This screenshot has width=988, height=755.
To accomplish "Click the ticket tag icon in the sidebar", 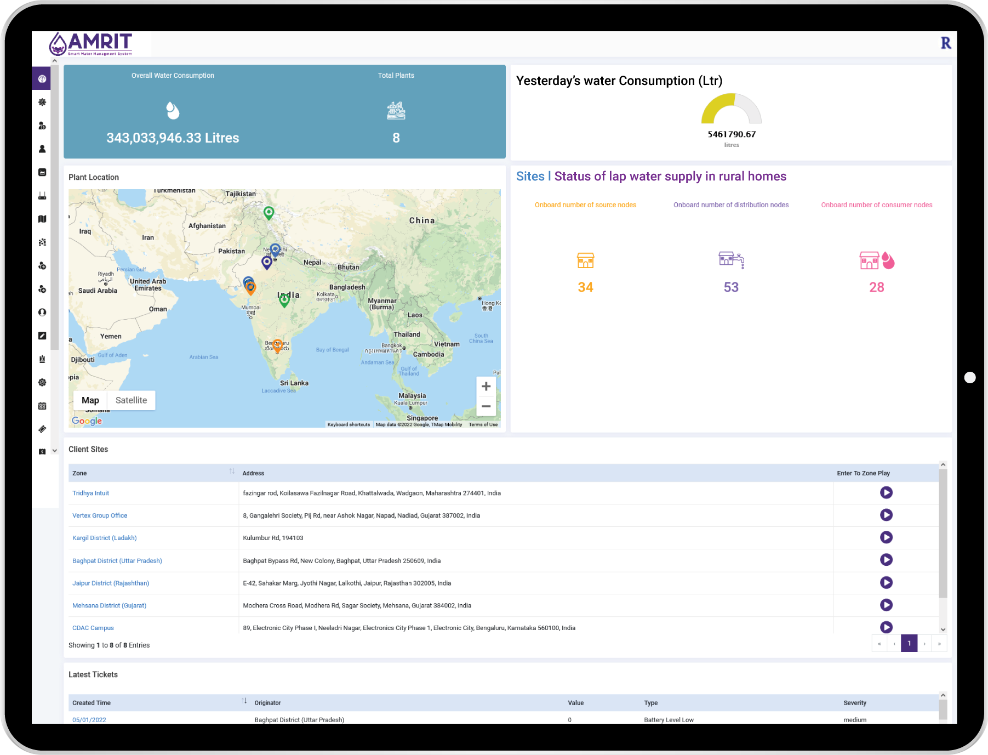I will tap(42, 429).
